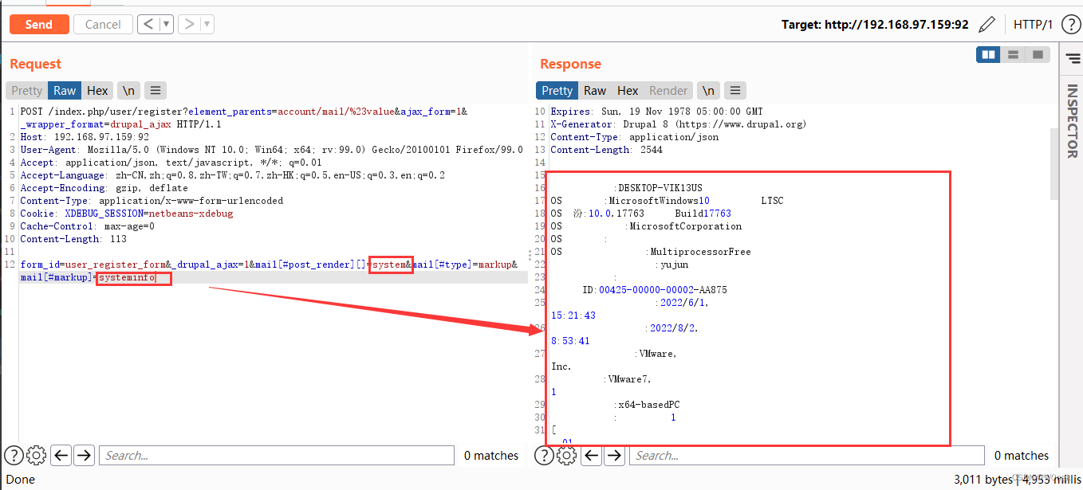Choose combined tabbed layout view
The width and height of the screenshot is (1083, 490).
click(1037, 54)
